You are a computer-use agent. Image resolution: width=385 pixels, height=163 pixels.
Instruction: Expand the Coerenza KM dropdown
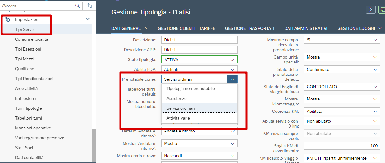(x=375, y=111)
